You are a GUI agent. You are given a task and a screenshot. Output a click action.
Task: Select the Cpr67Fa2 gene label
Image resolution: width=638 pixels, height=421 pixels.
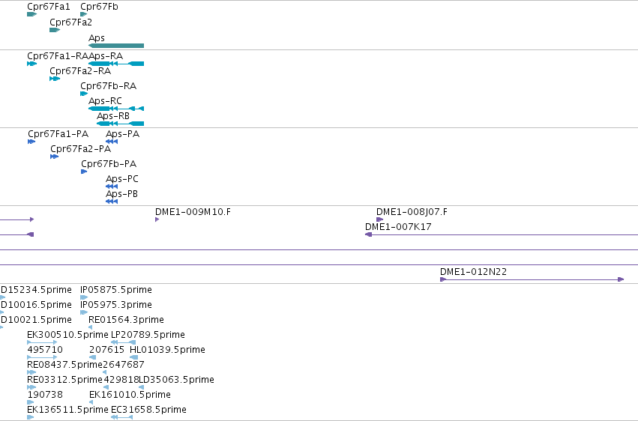click(x=70, y=22)
